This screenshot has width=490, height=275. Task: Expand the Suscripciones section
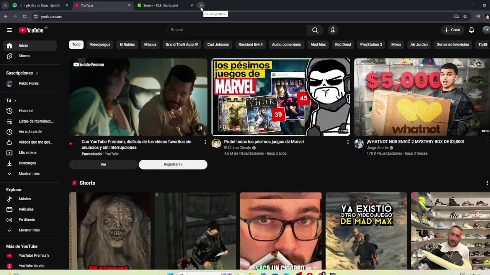point(22,73)
